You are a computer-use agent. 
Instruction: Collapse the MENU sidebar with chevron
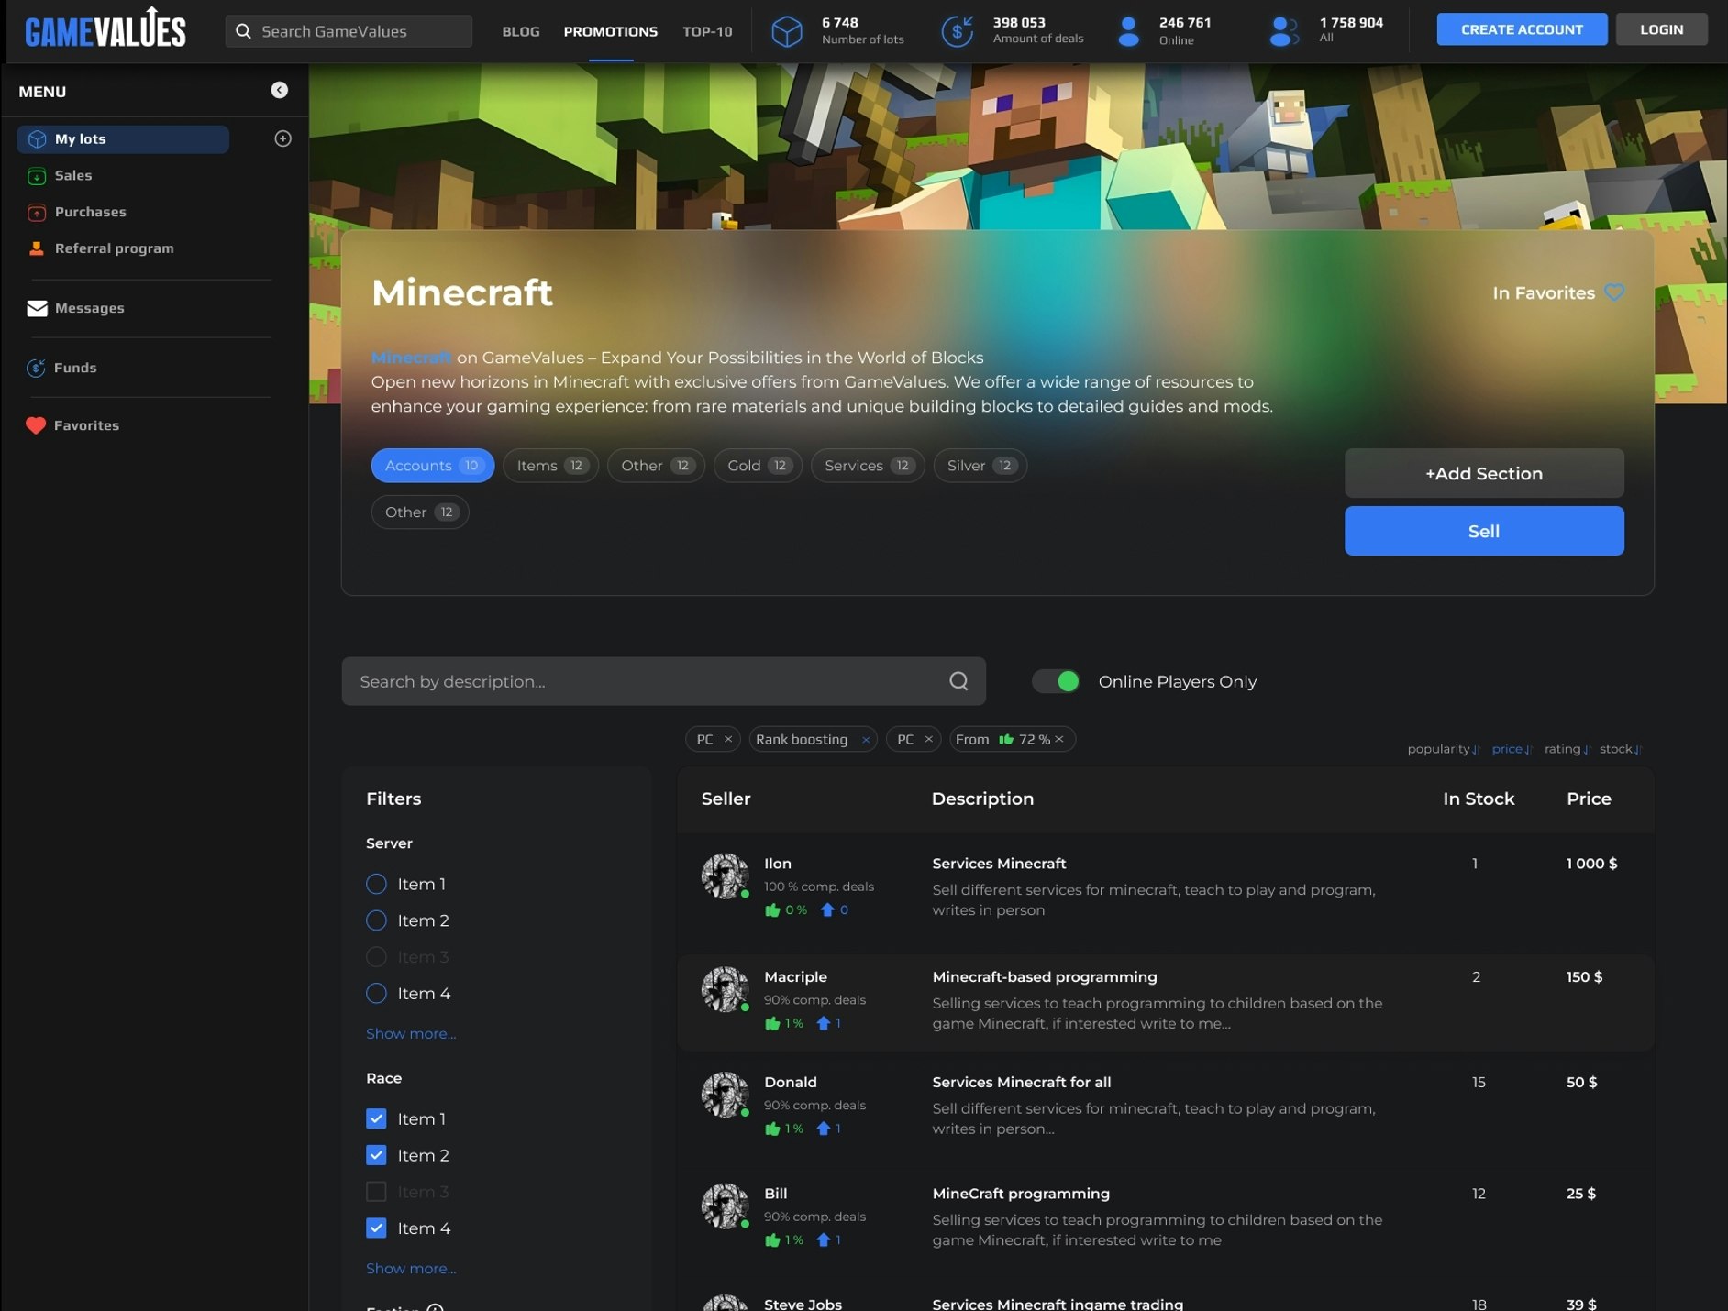280,90
